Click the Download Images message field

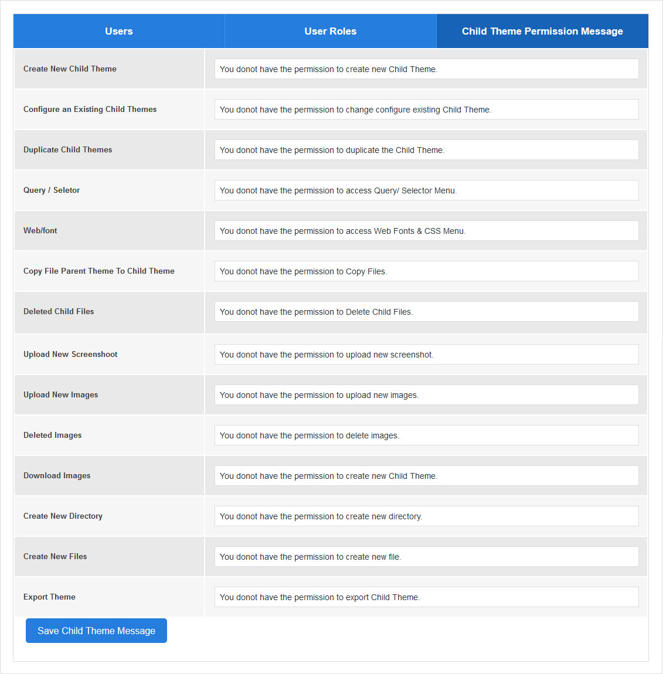point(426,476)
